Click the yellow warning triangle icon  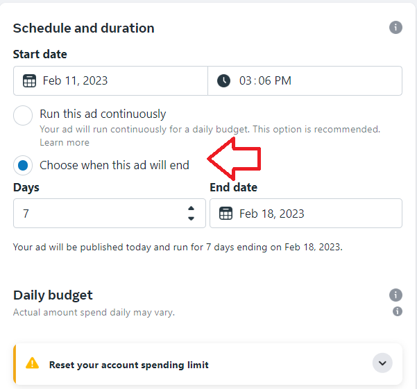[32, 363]
